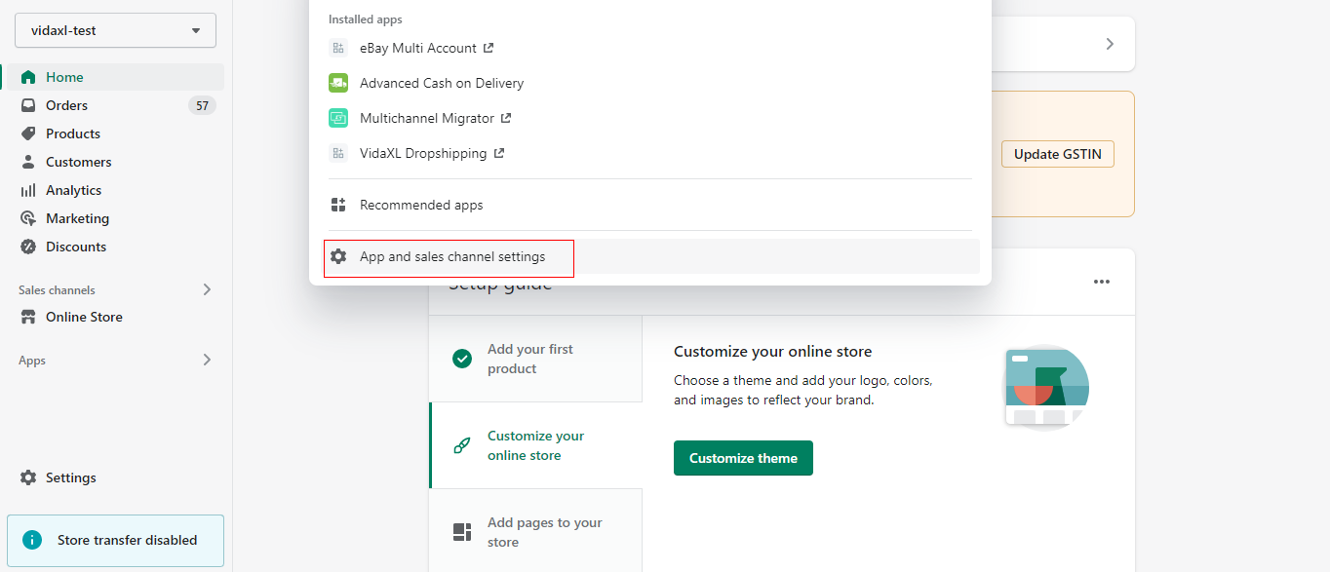Viewport: 1330px width, 572px height.
Task: Click the eBay Multi Account app icon
Action: [338, 48]
